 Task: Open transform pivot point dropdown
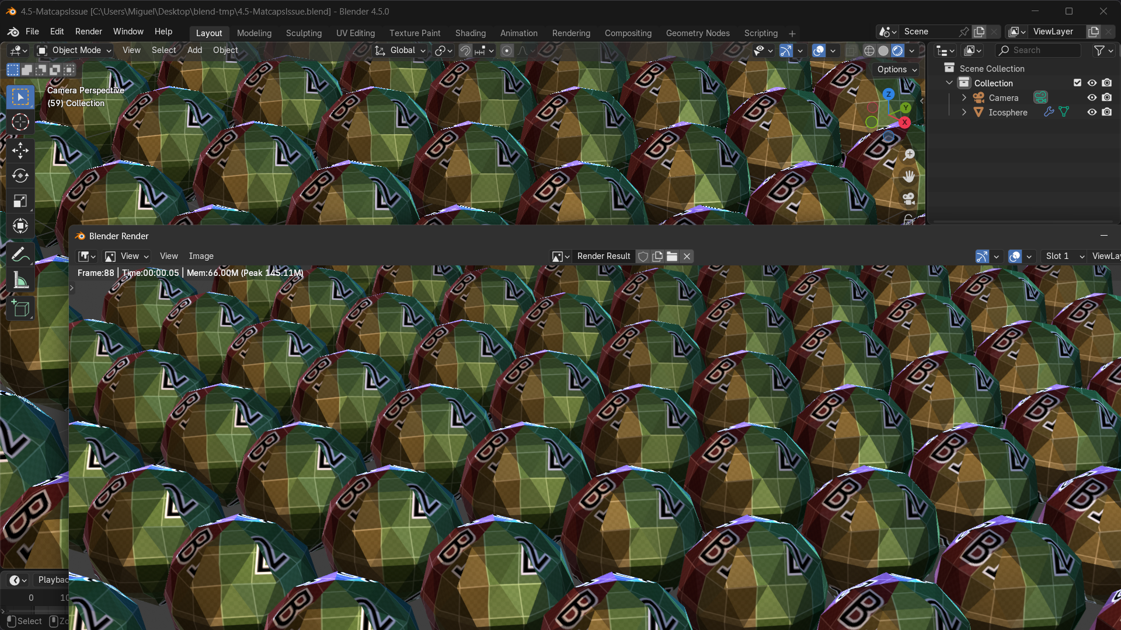(x=444, y=51)
